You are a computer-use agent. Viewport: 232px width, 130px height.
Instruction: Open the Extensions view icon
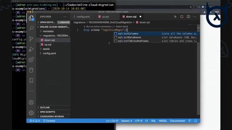point(31,60)
